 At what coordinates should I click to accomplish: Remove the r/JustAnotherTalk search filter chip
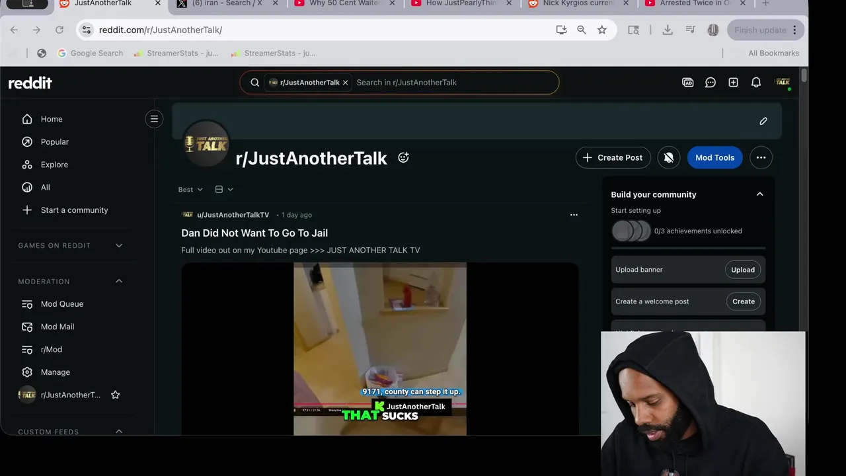click(x=345, y=83)
